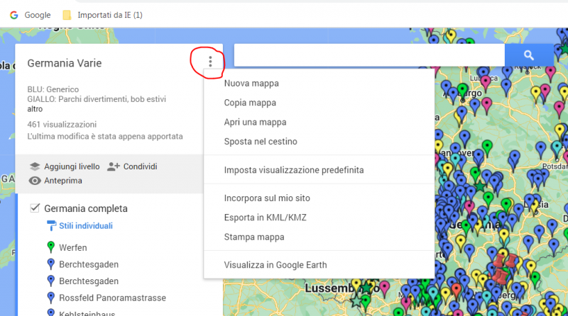Click the green pin next to Werfen
Viewport: 568px width, 316px height.
tap(50, 247)
